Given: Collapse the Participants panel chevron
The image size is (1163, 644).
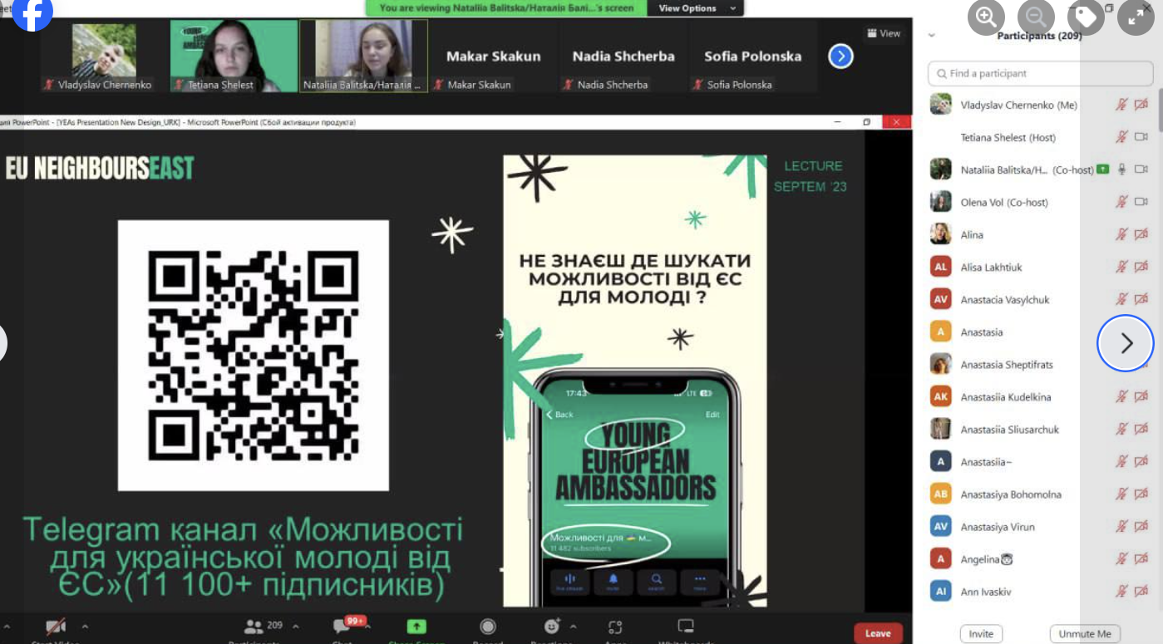Looking at the screenshot, I should pyautogui.click(x=931, y=36).
